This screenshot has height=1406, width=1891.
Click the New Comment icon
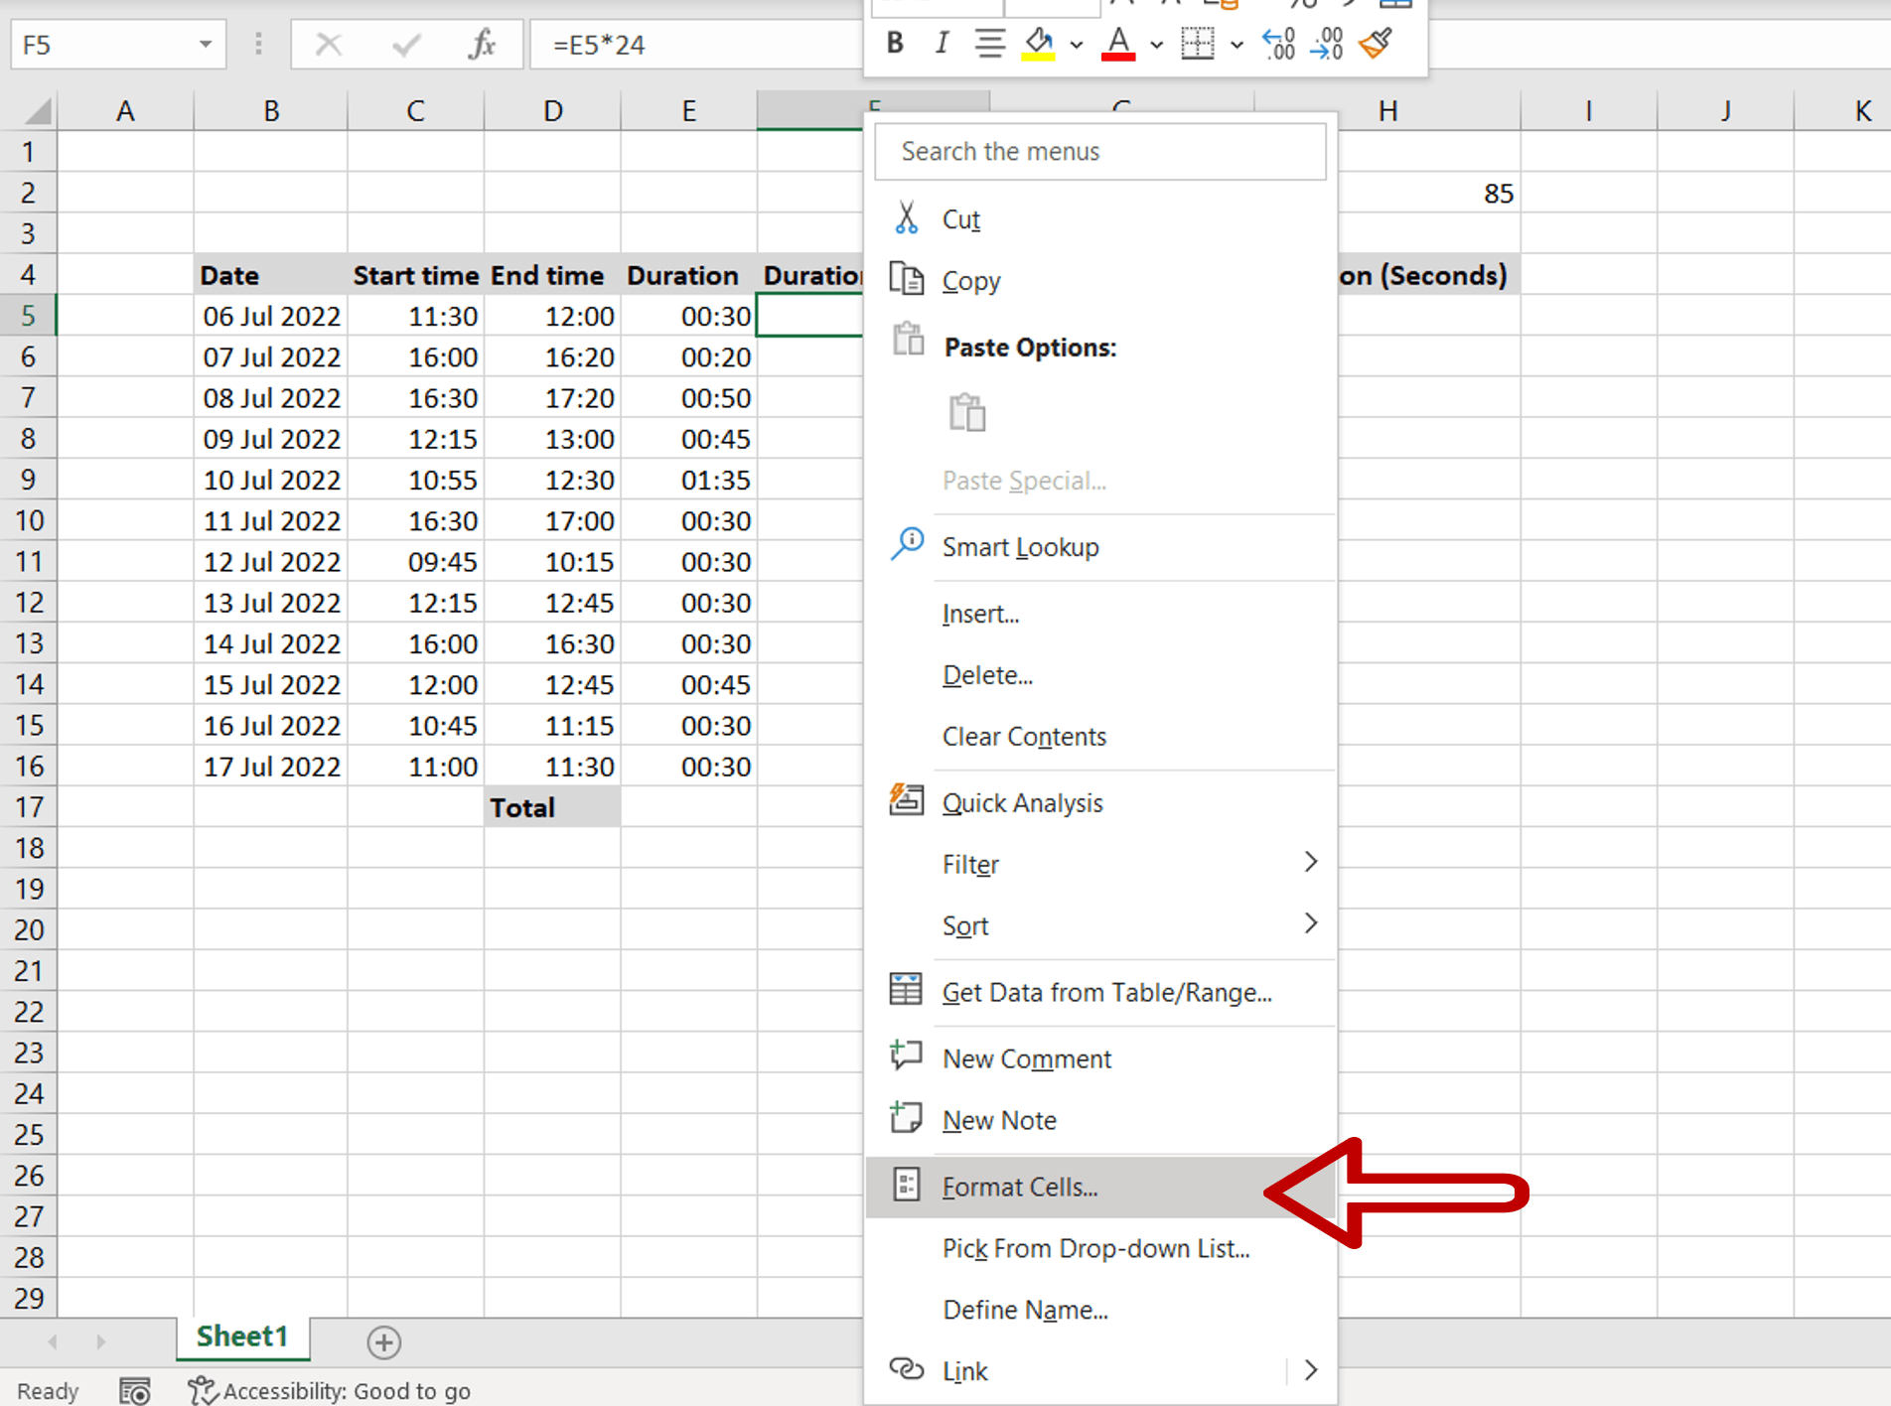[905, 1055]
